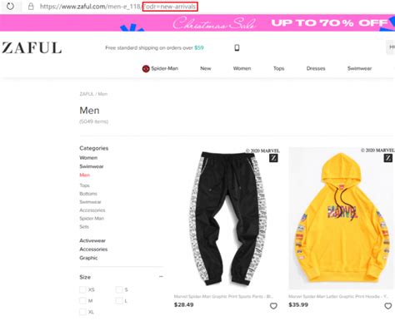Click the mobile phone app icon
Viewport: 395px width, 321px height.
[x=237, y=48]
